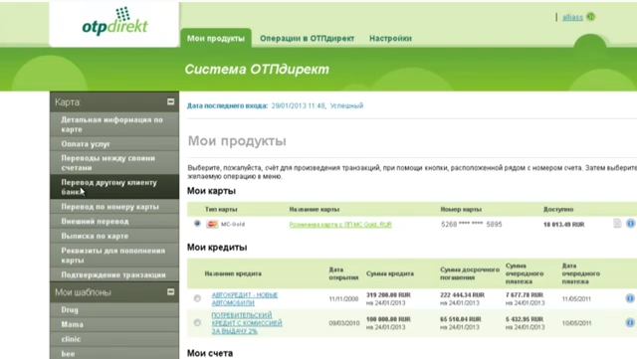Viewport: 637px width, 359px height.
Task: Click the loan amount 319 200.00 RUR
Action: 388,294
